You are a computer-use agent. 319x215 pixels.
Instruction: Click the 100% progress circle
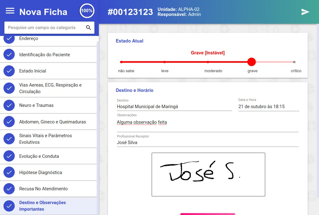tap(87, 11)
